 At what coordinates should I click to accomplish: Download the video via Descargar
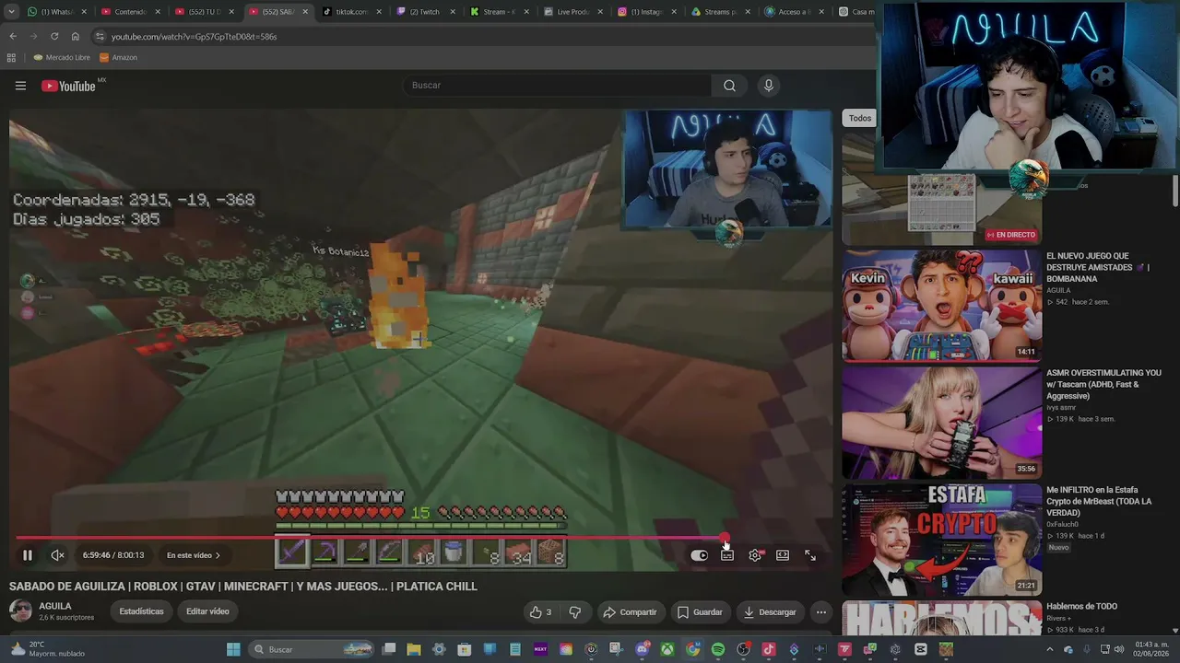(x=770, y=612)
